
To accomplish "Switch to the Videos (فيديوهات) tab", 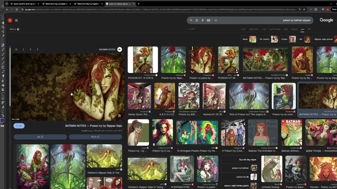I will click(294, 29).
